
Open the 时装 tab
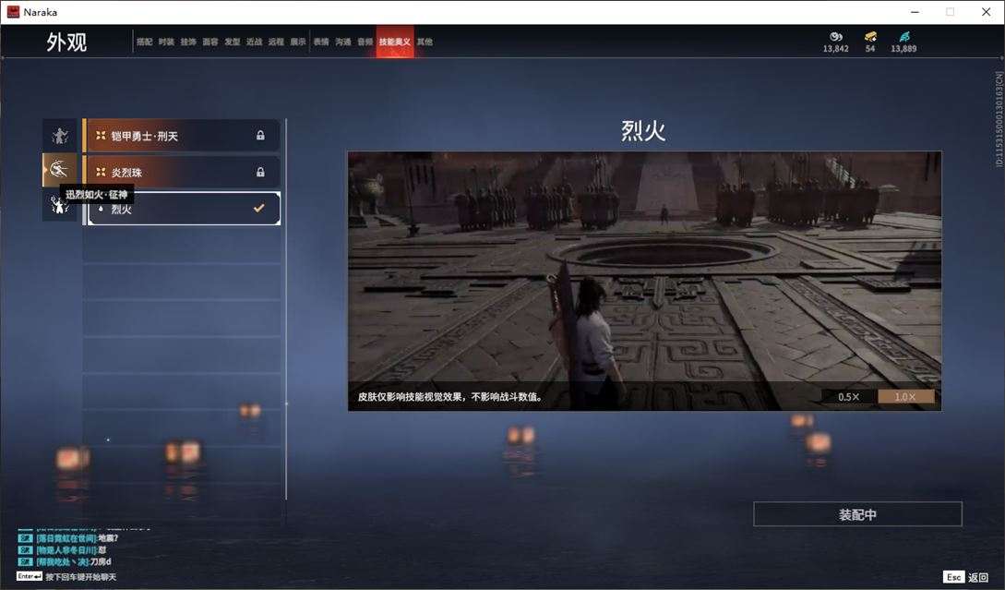[166, 42]
